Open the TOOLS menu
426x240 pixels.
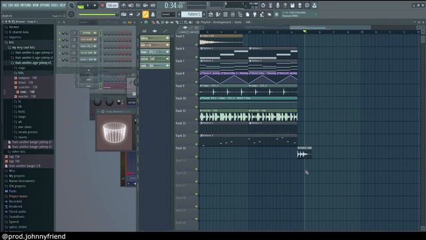coord(55,5)
